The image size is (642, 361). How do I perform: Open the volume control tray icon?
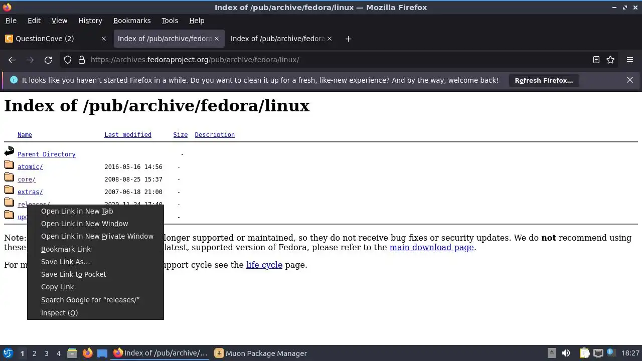coord(566,353)
